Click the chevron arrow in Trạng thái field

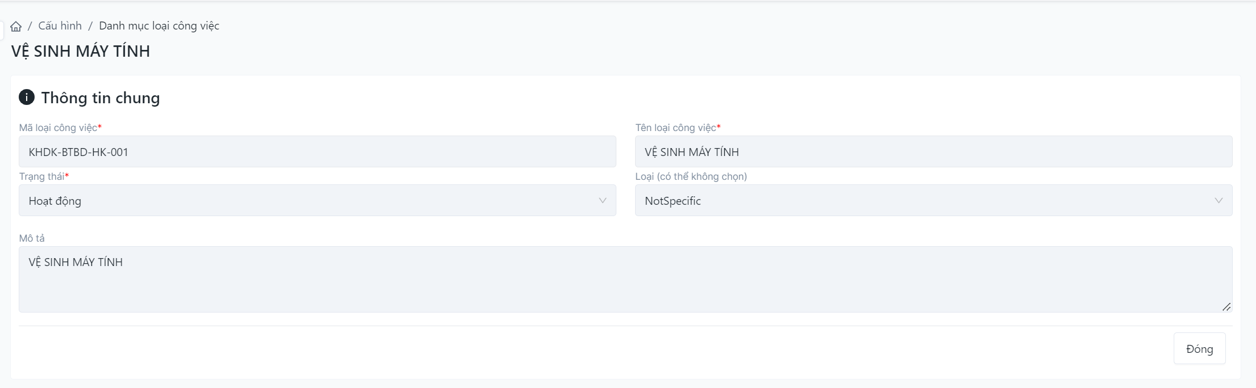click(603, 201)
